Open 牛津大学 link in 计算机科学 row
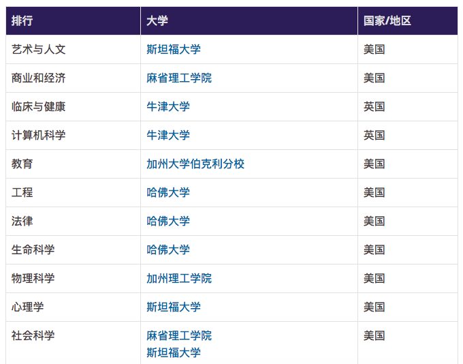 [168, 136]
